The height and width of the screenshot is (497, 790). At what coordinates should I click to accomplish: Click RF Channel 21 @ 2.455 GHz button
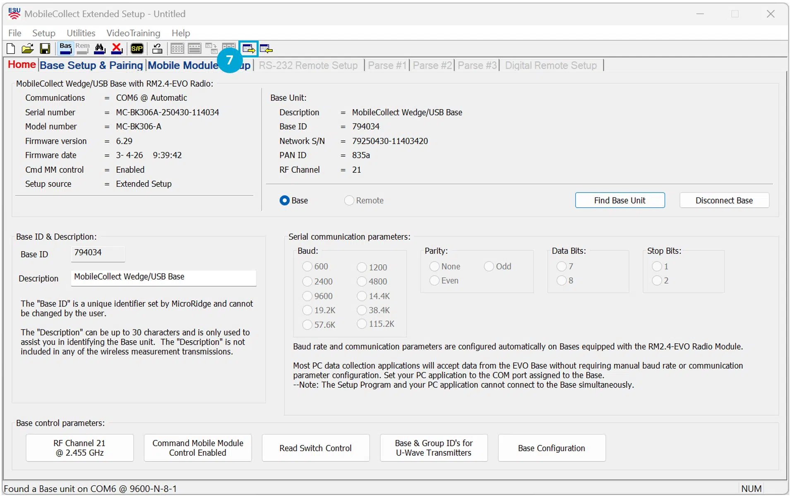(x=79, y=448)
